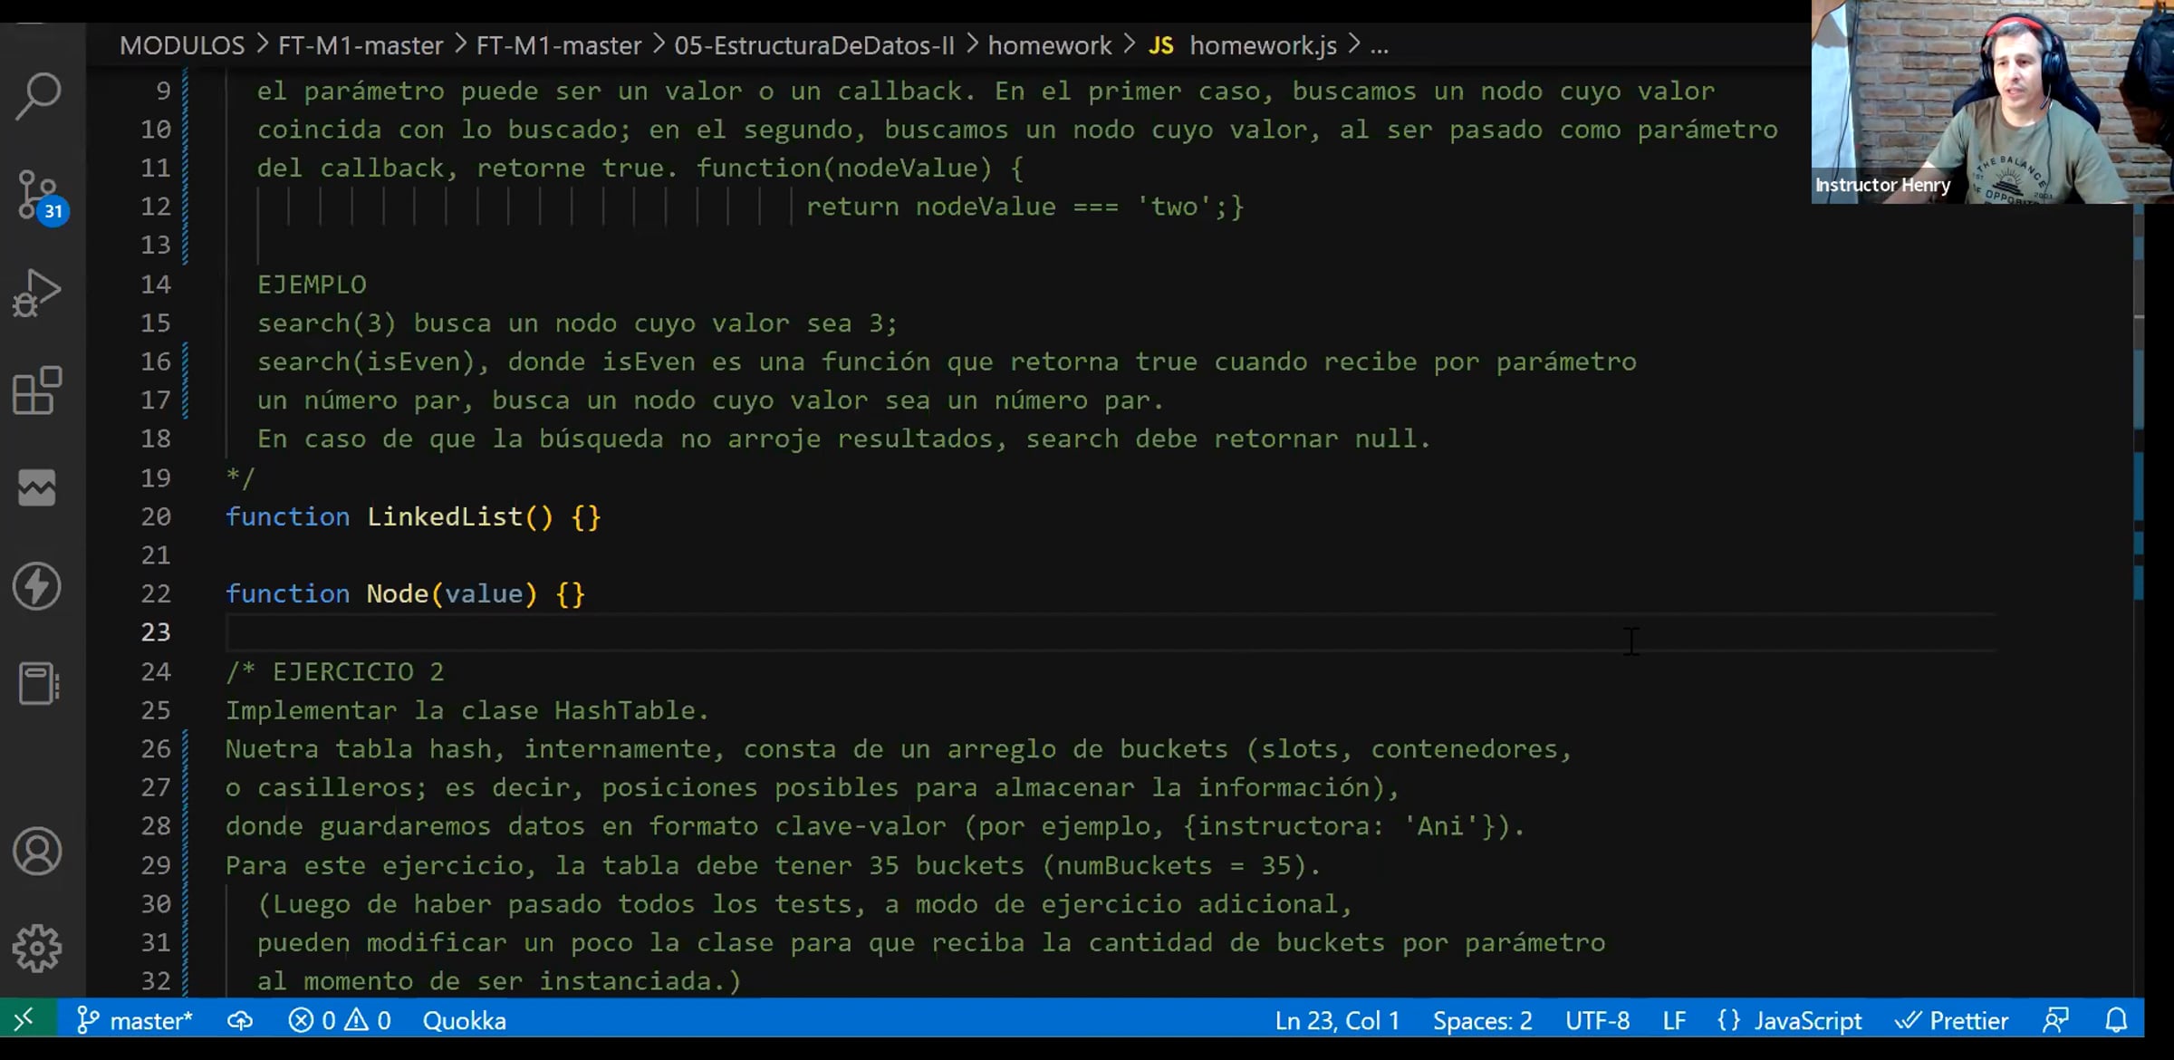Open the Quokka status bar item
2174x1060 pixels.
coord(464,1021)
